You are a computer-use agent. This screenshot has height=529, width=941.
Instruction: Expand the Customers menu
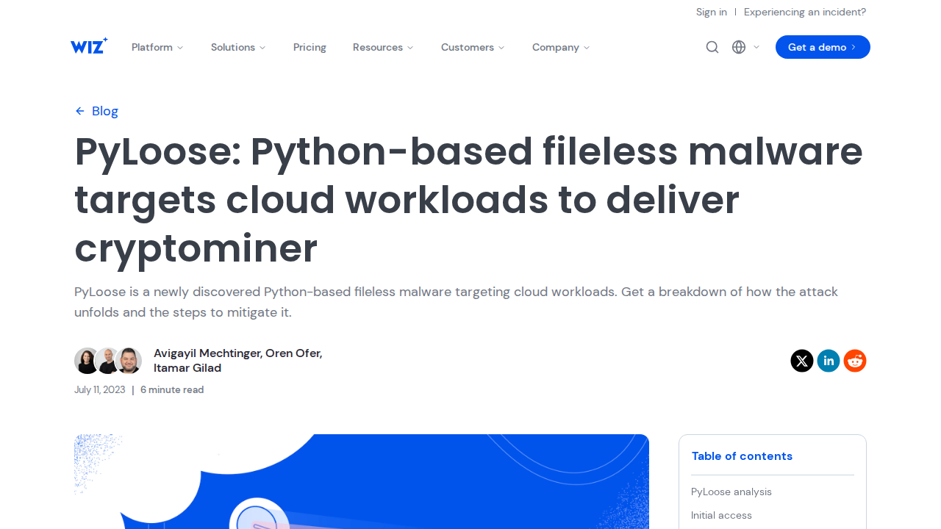click(473, 47)
